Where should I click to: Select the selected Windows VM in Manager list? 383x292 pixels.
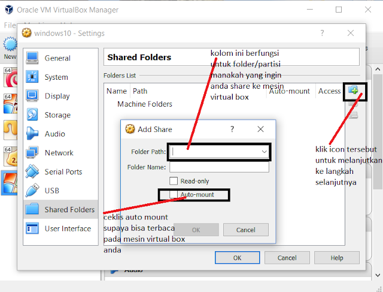10,183
